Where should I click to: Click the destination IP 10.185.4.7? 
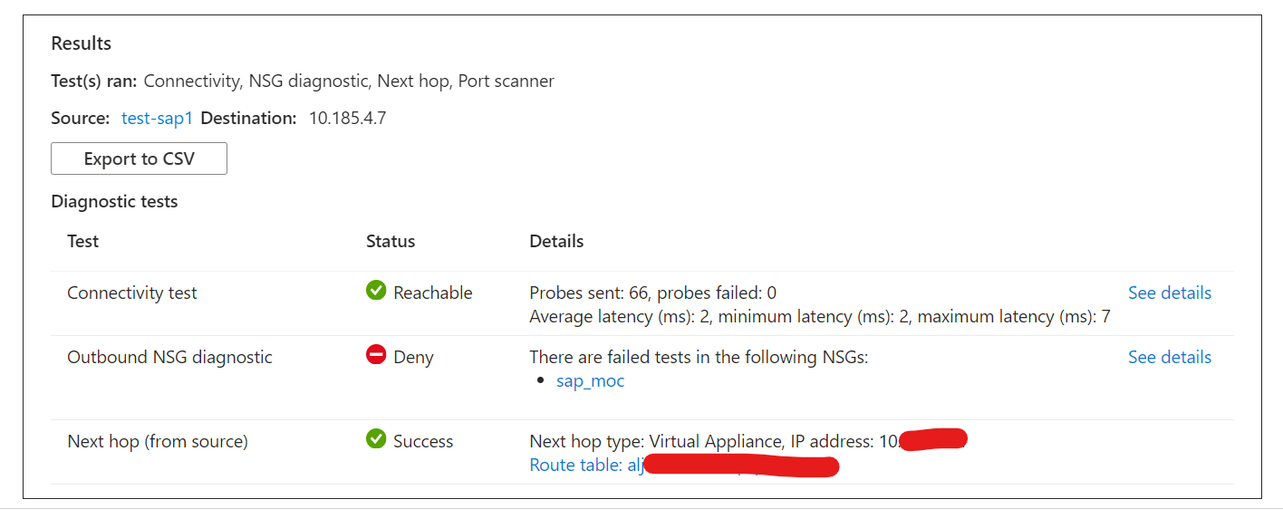pos(348,118)
